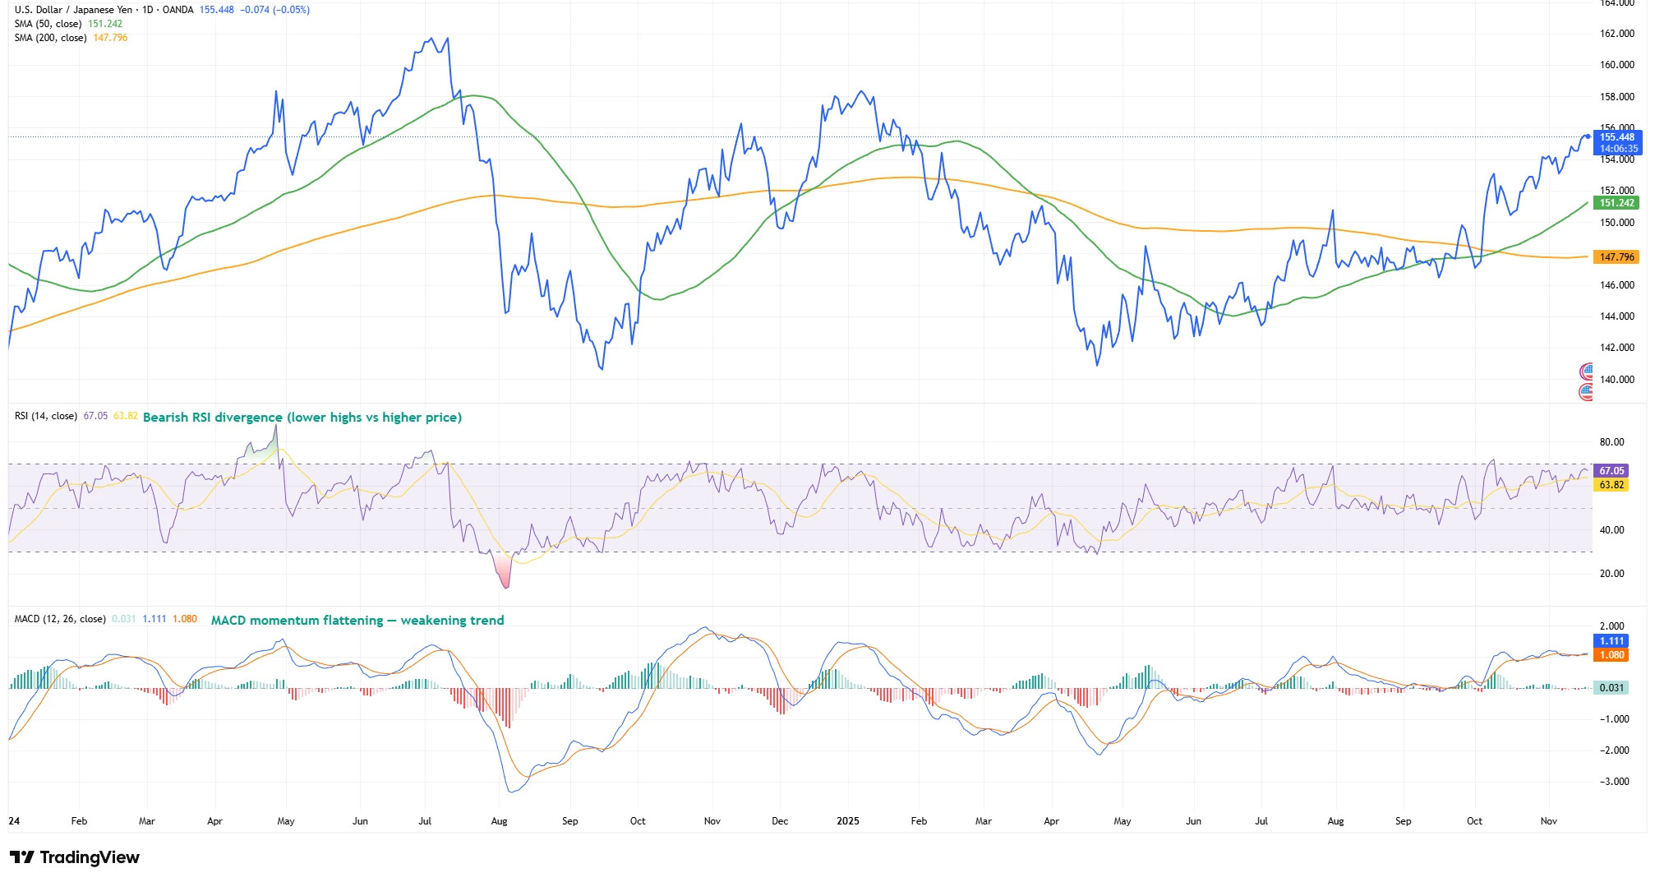Click the 2025 label on the time axis
The width and height of the screenshot is (1655, 882).
[x=847, y=821]
